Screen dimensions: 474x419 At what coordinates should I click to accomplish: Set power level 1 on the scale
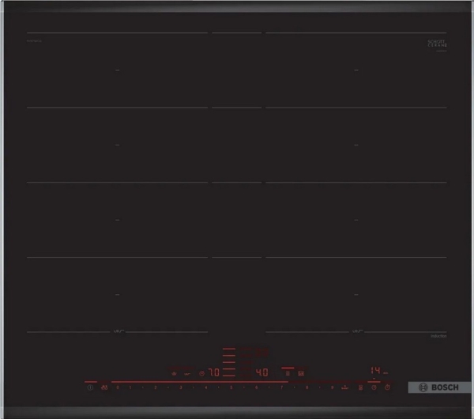130,387
